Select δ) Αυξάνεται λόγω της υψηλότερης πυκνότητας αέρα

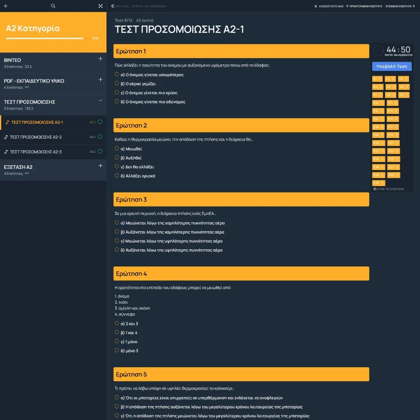point(117,250)
